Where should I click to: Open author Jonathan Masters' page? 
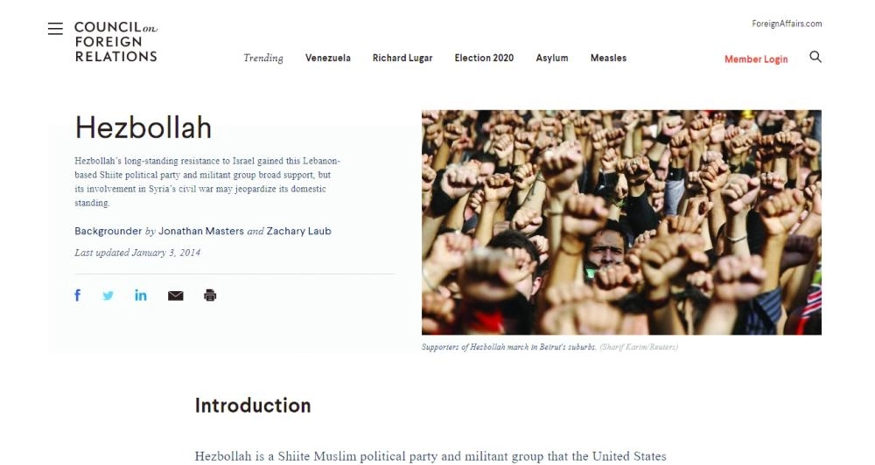pyautogui.click(x=201, y=232)
